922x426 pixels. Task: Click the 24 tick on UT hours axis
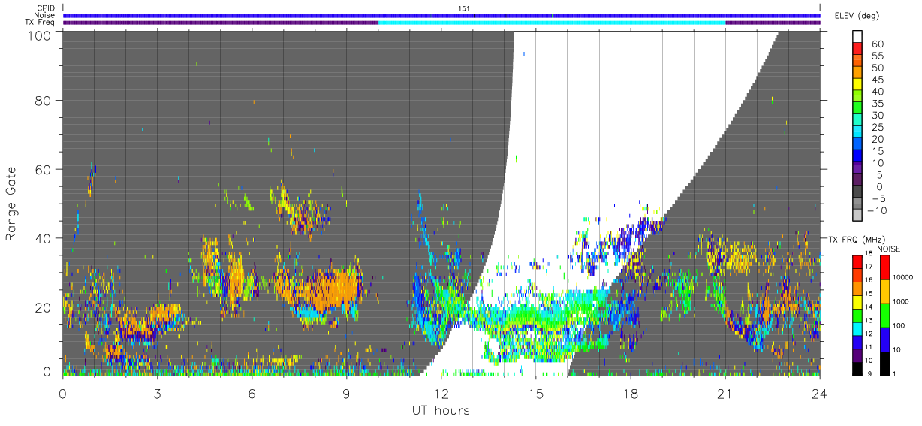click(819, 393)
